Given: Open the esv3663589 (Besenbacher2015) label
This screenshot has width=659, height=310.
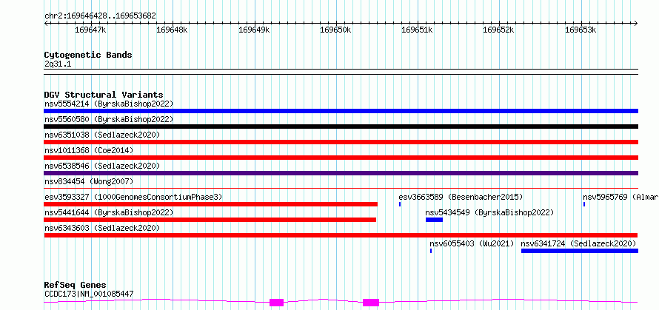Looking at the screenshot, I should [x=461, y=197].
